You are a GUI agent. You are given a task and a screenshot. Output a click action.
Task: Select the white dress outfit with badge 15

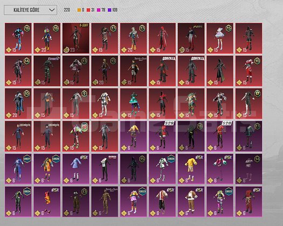click(220, 38)
